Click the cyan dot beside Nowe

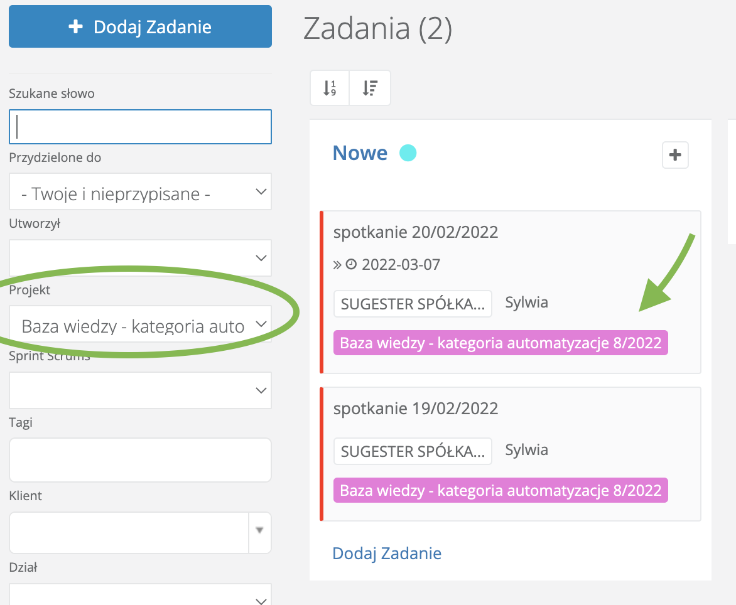coord(408,153)
